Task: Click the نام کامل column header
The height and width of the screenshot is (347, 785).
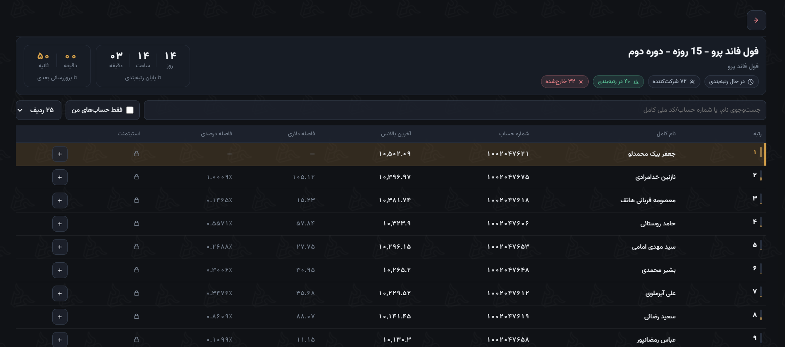Action: (x=666, y=134)
